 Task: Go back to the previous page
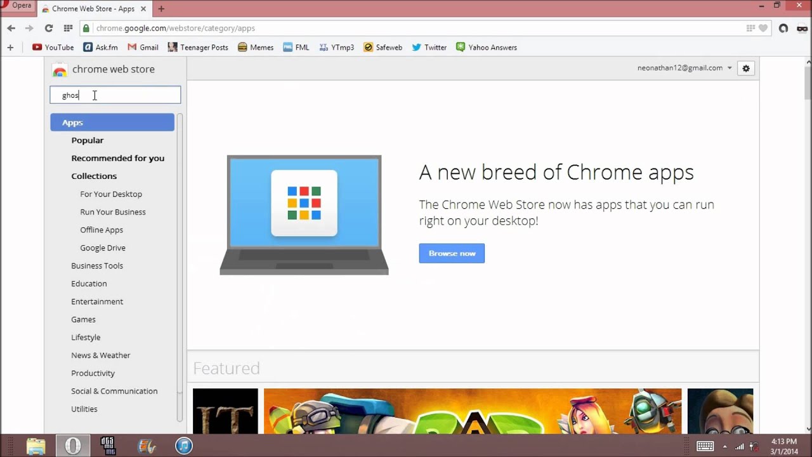[11, 28]
